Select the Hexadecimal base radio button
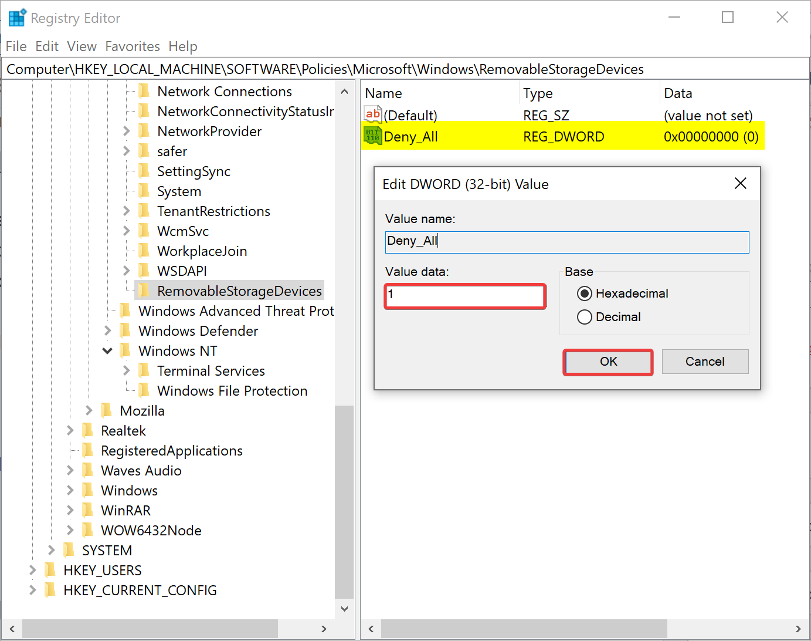 (x=585, y=293)
